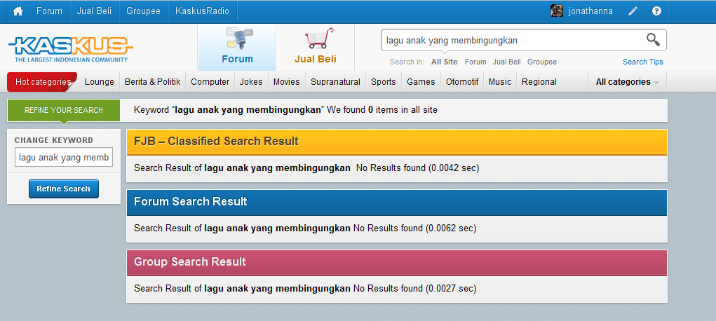Click the Kaskus logo
The width and height of the screenshot is (716, 321).
click(71, 49)
